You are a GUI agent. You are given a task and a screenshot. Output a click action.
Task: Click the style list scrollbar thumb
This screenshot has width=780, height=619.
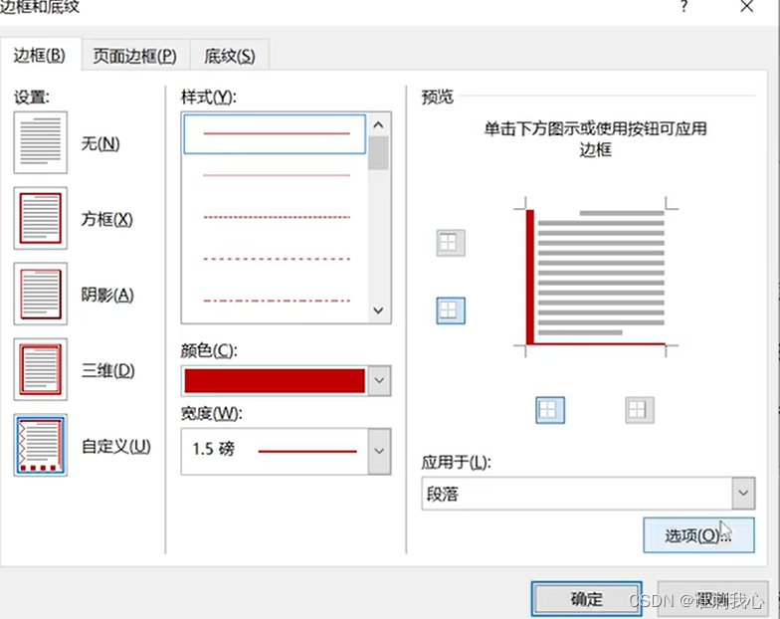coord(378,153)
